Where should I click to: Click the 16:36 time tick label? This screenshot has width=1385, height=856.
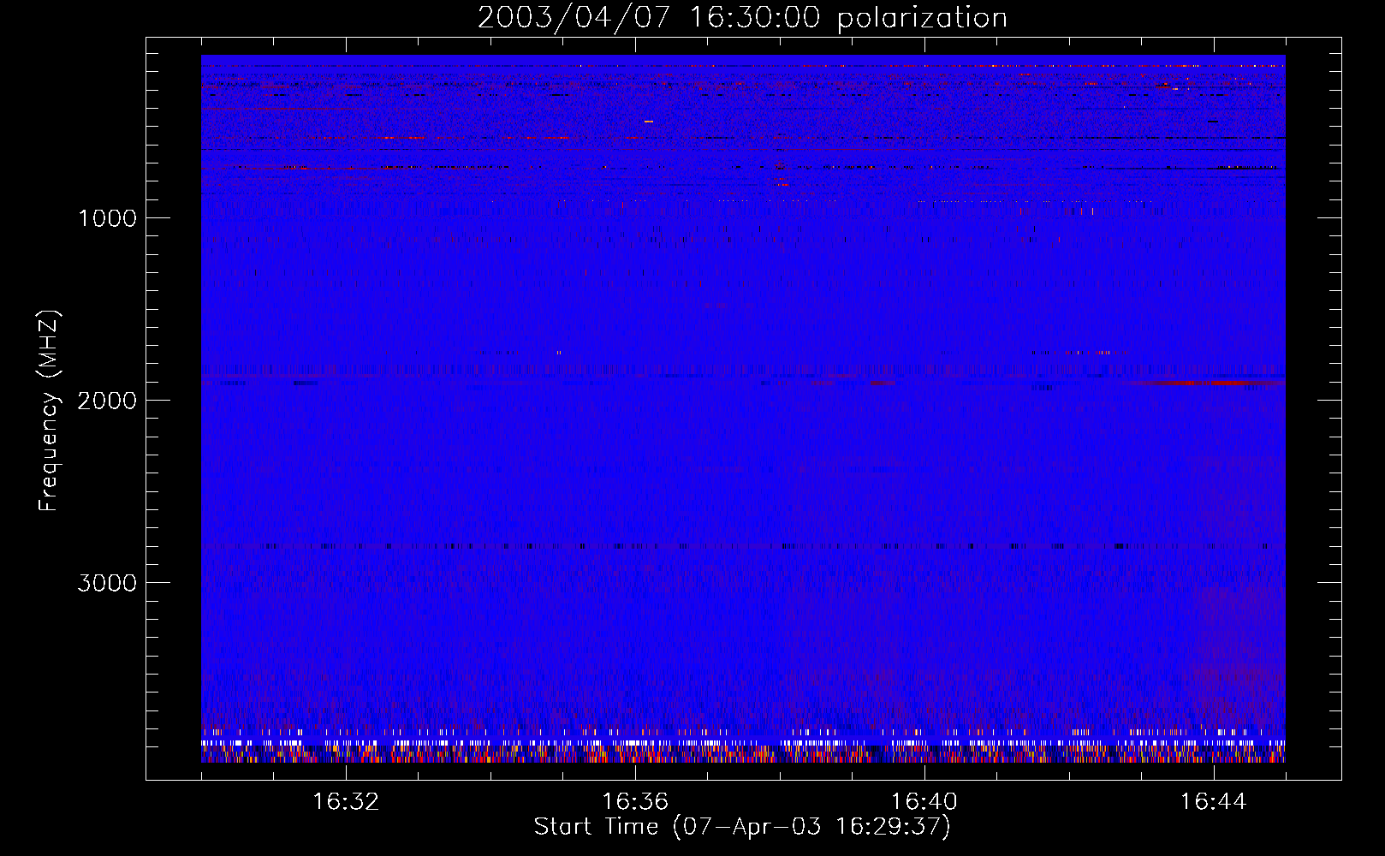click(x=635, y=802)
